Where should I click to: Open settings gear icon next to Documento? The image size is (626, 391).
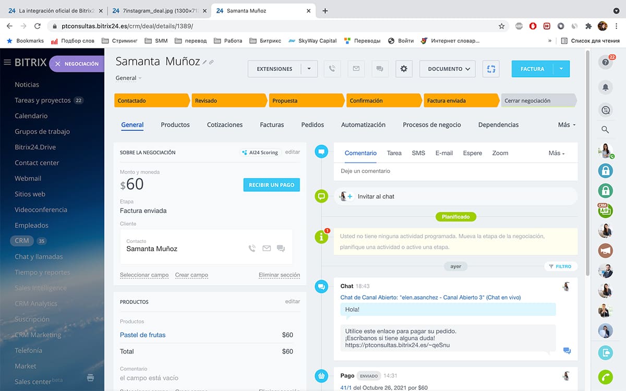403,69
